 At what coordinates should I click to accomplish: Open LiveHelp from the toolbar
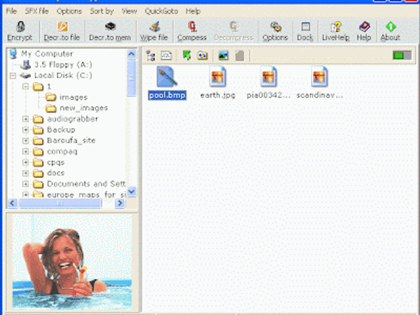335,31
